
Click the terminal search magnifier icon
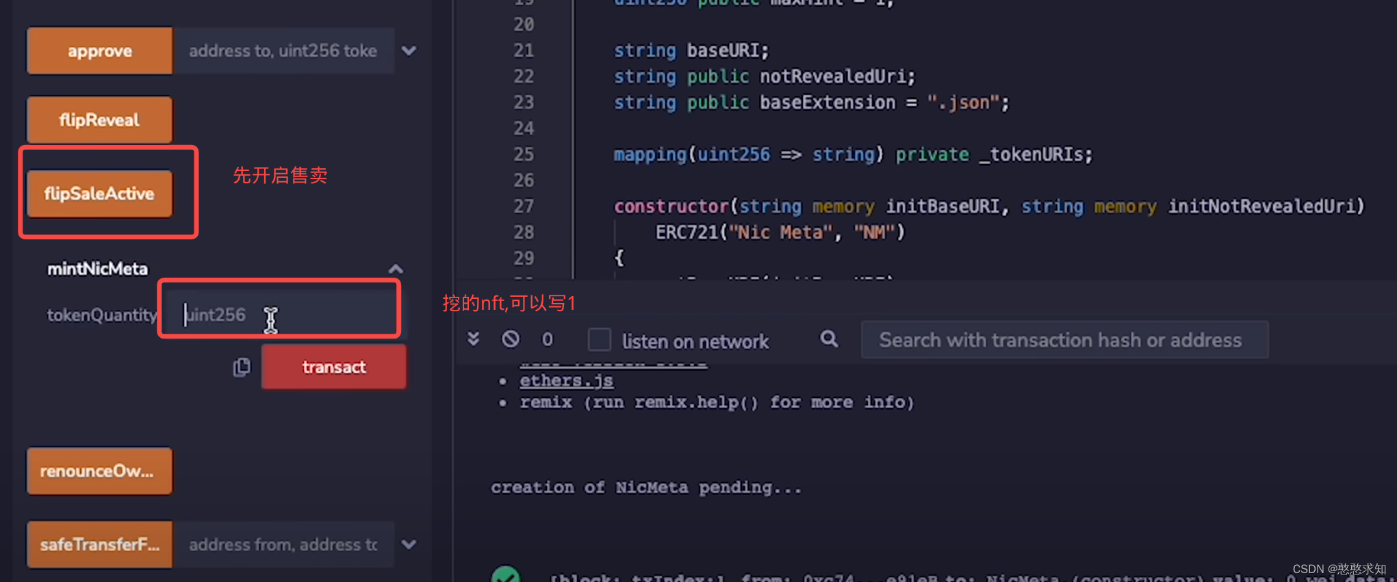(x=829, y=339)
